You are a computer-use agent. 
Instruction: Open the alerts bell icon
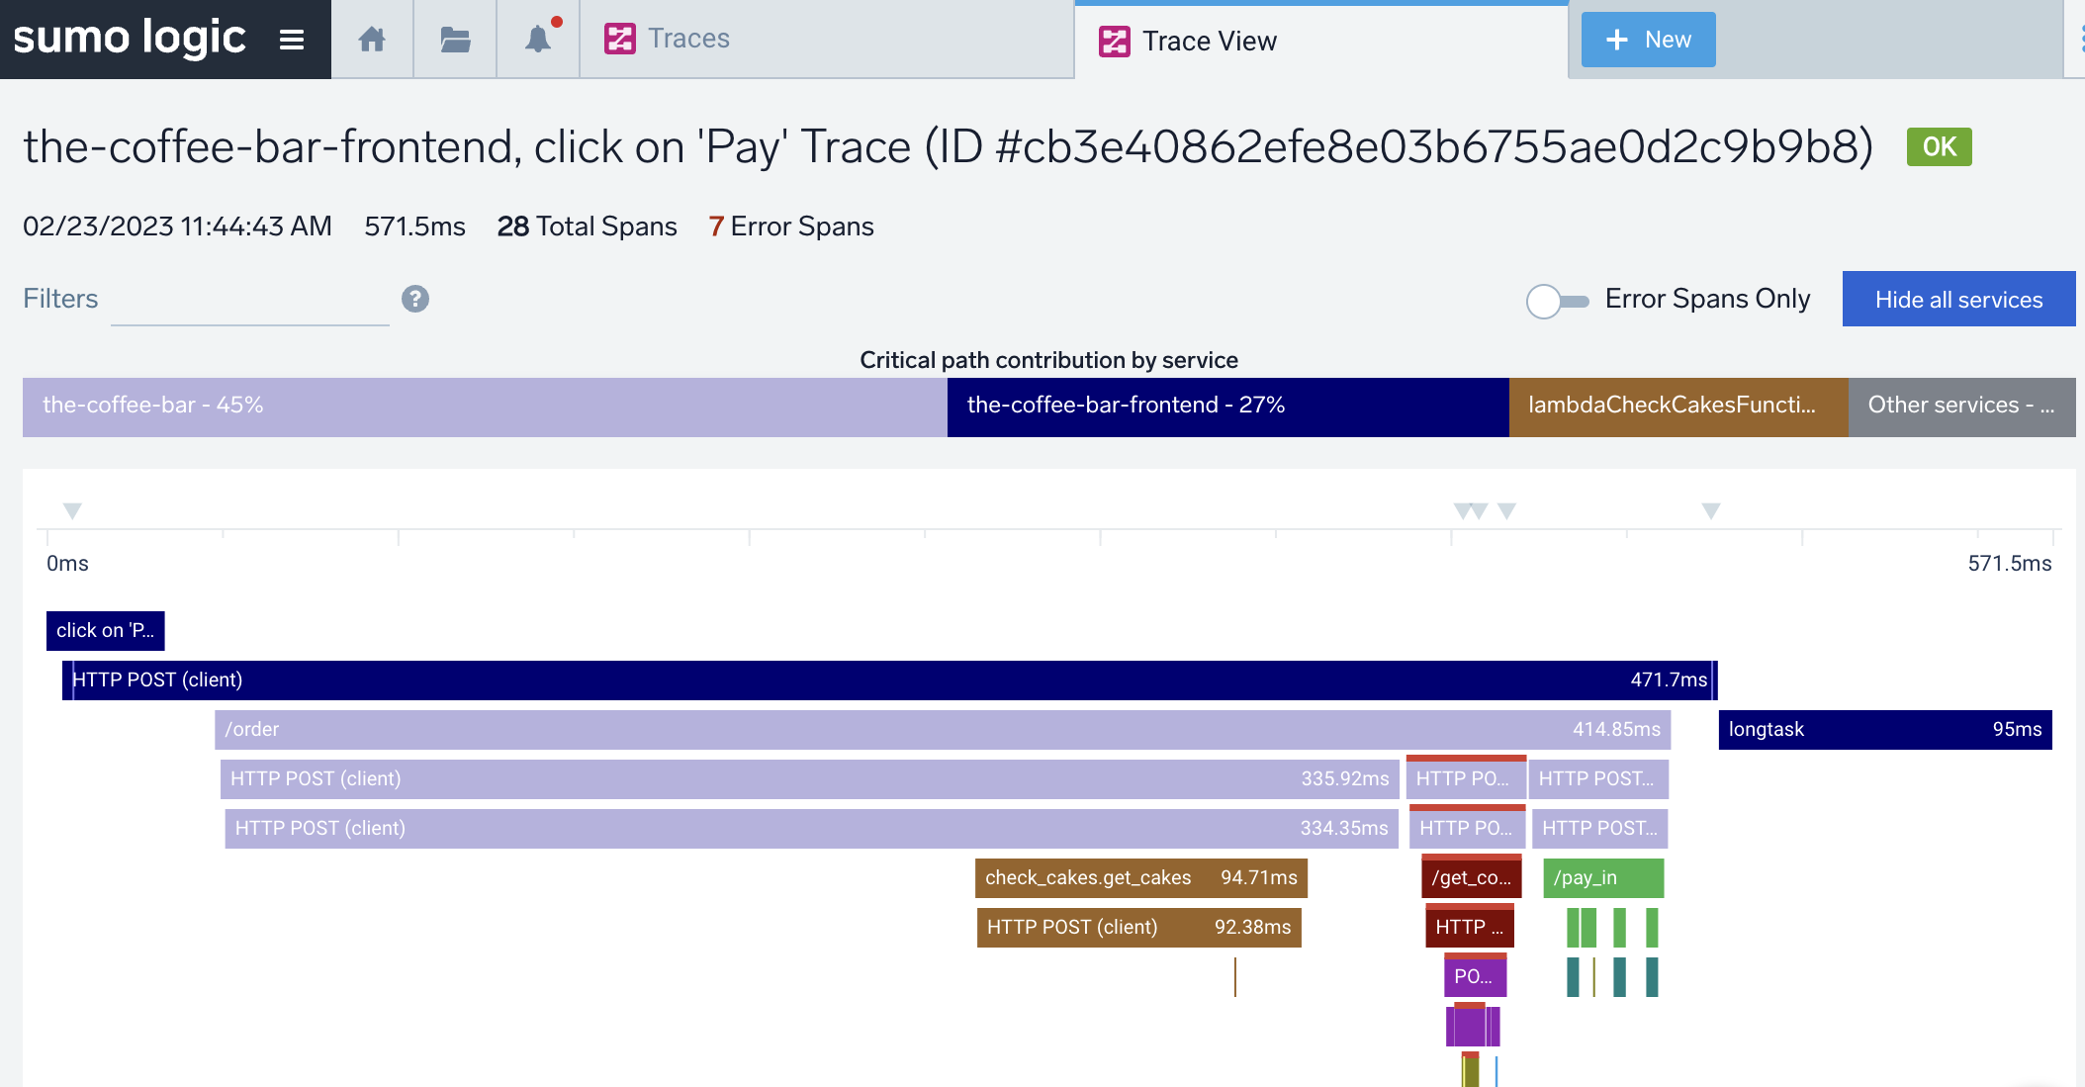538,40
